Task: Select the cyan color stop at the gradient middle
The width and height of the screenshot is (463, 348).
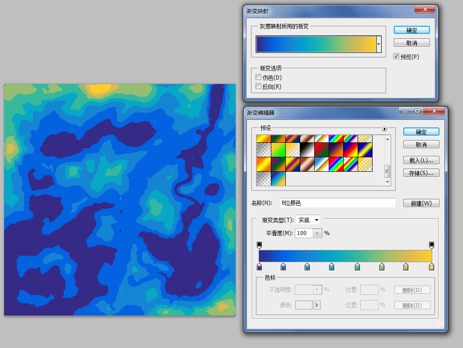Action: (331, 267)
